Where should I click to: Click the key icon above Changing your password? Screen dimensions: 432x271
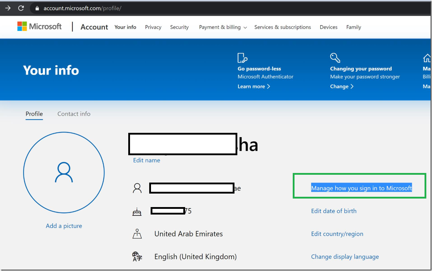(335, 58)
